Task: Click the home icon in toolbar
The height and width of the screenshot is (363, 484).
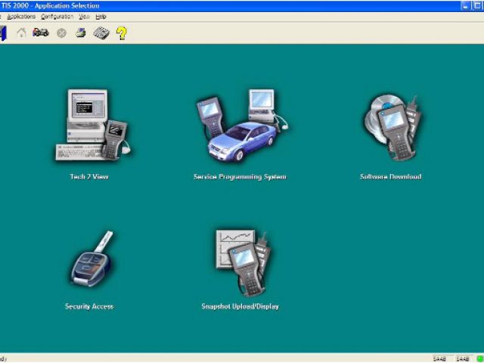Action: point(21,33)
